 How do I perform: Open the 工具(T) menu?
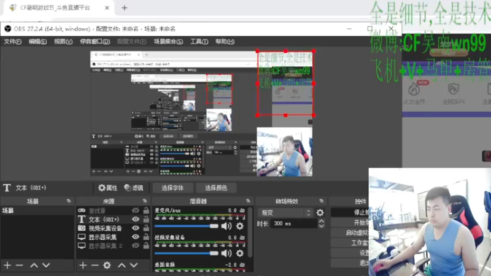coord(199,42)
